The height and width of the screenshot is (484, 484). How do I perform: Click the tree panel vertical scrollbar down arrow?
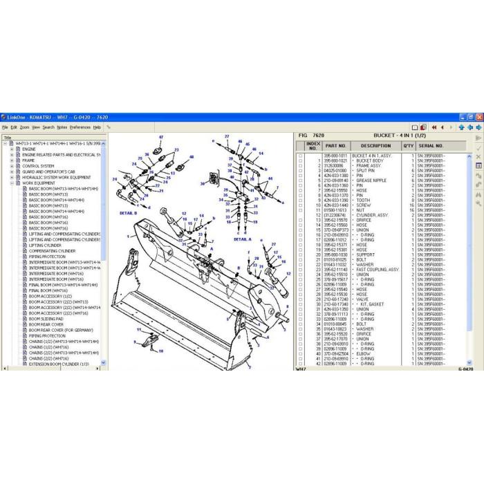[x=103, y=363]
